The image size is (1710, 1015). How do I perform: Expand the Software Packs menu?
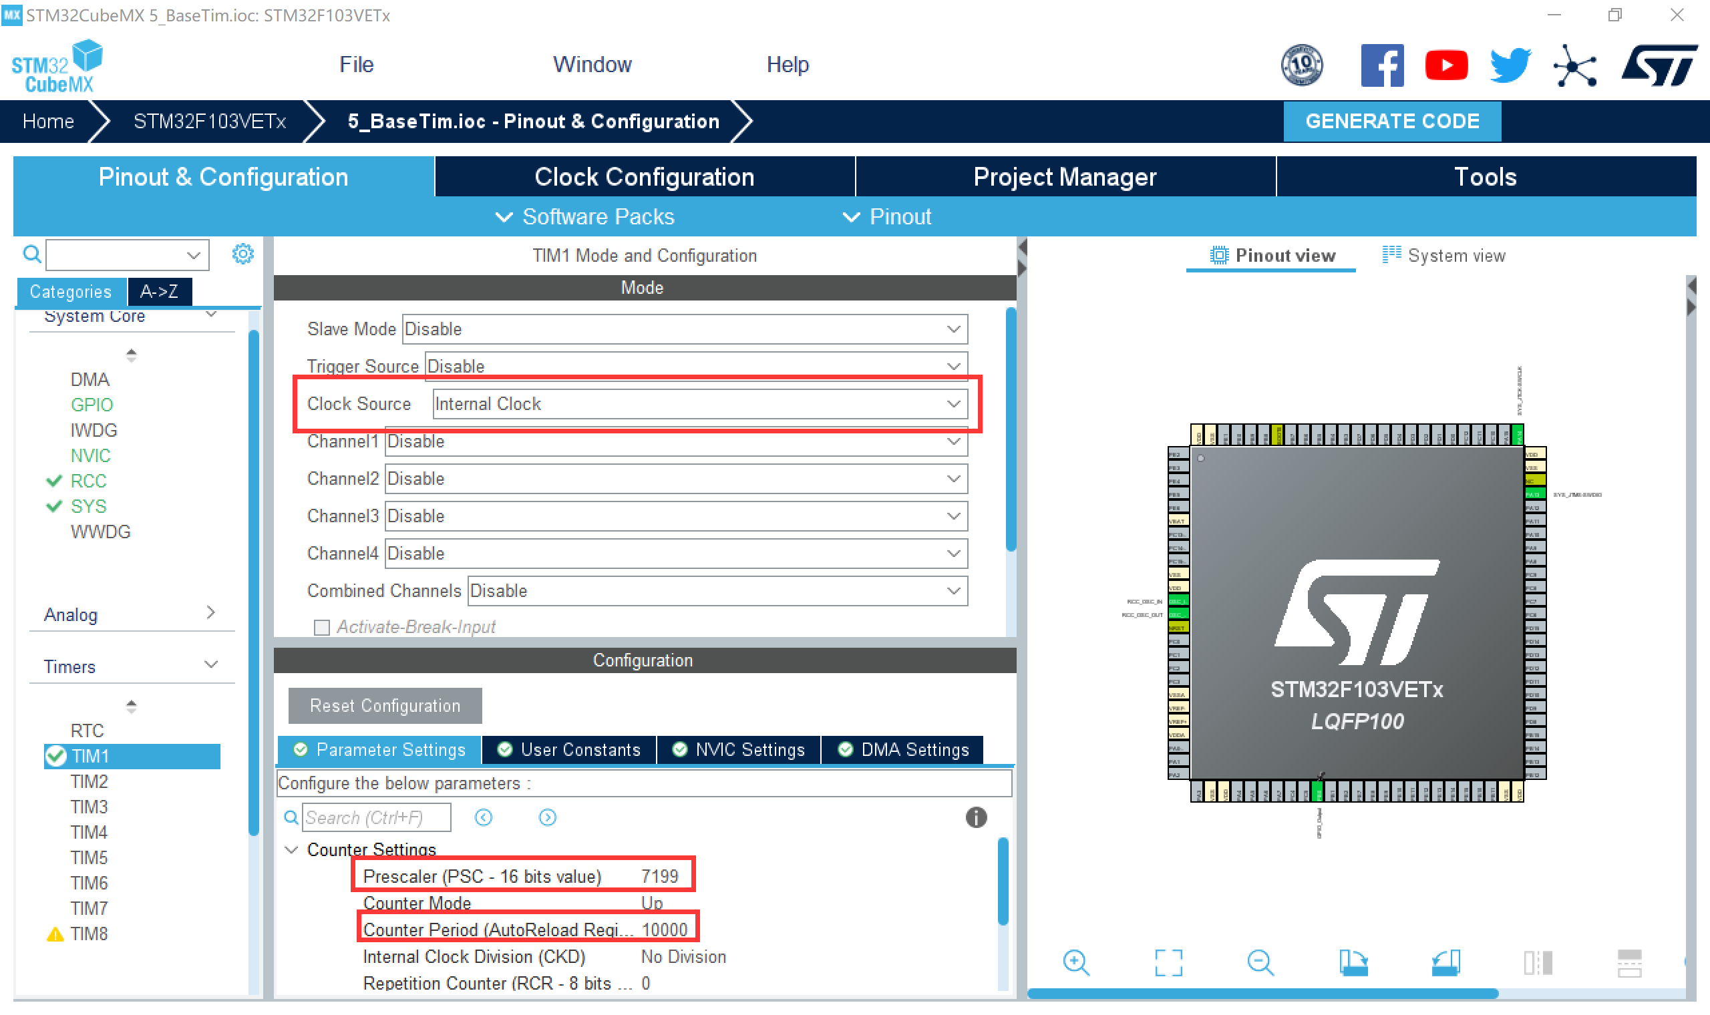(585, 217)
